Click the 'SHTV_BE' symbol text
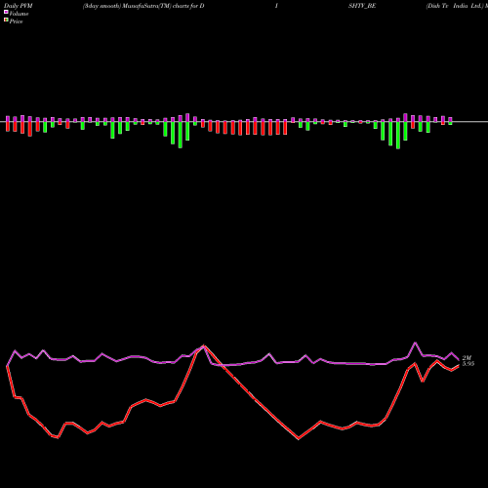488x488 pixels. (x=362, y=6)
